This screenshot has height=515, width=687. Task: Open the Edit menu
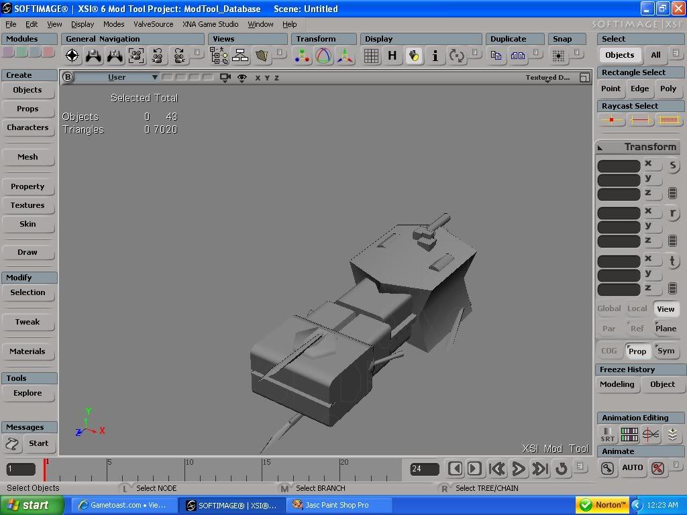pyautogui.click(x=32, y=24)
